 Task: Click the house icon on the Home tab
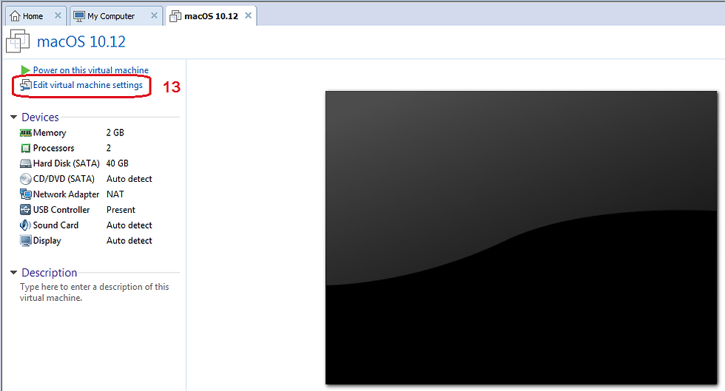[15, 16]
